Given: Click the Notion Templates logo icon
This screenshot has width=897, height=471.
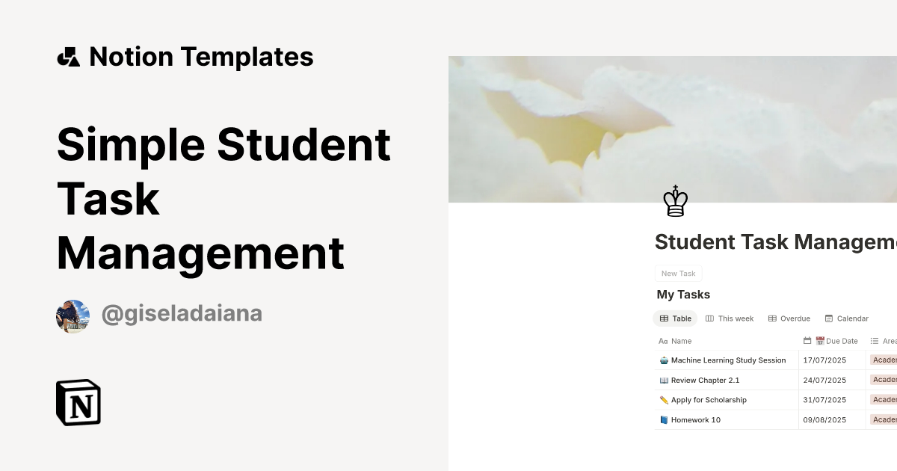Looking at the screenshot, I should [68, 56].
